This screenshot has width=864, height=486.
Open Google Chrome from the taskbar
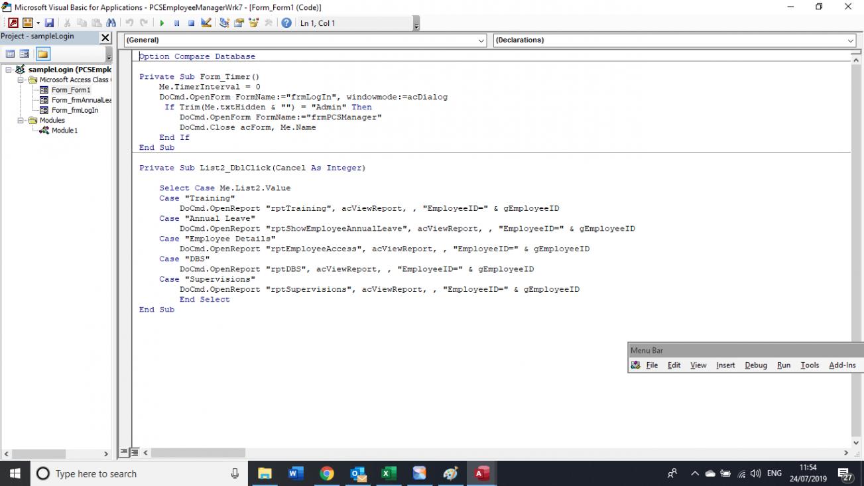coord(327,473)
